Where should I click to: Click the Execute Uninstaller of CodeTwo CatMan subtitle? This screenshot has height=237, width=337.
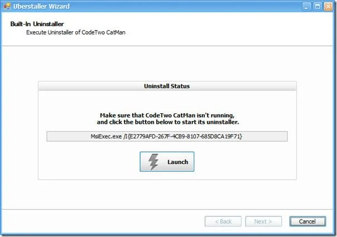tap(76, 32)
